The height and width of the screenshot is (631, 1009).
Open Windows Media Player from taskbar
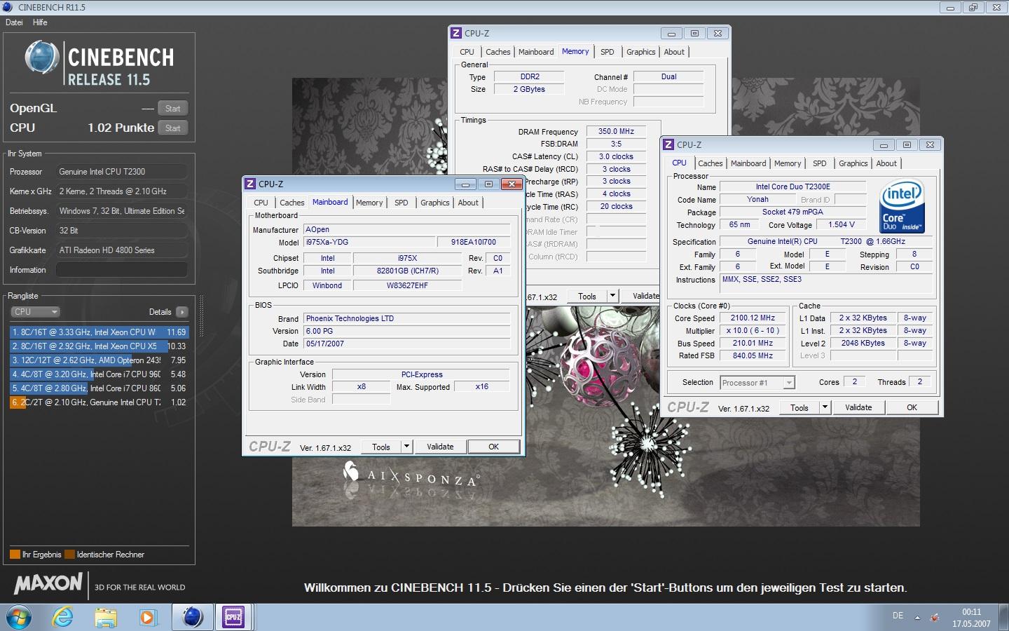click(x=147, y=617)
